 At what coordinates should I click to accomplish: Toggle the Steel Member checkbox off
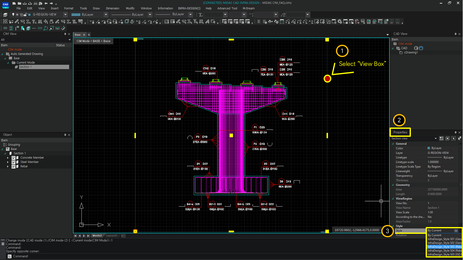click(13, 162)
